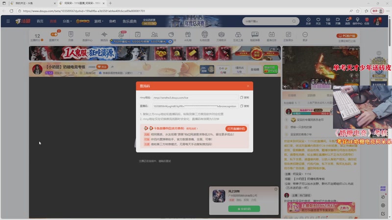
Task: Toggle the 直播开关 switch
Action: (x=54, y=35)
